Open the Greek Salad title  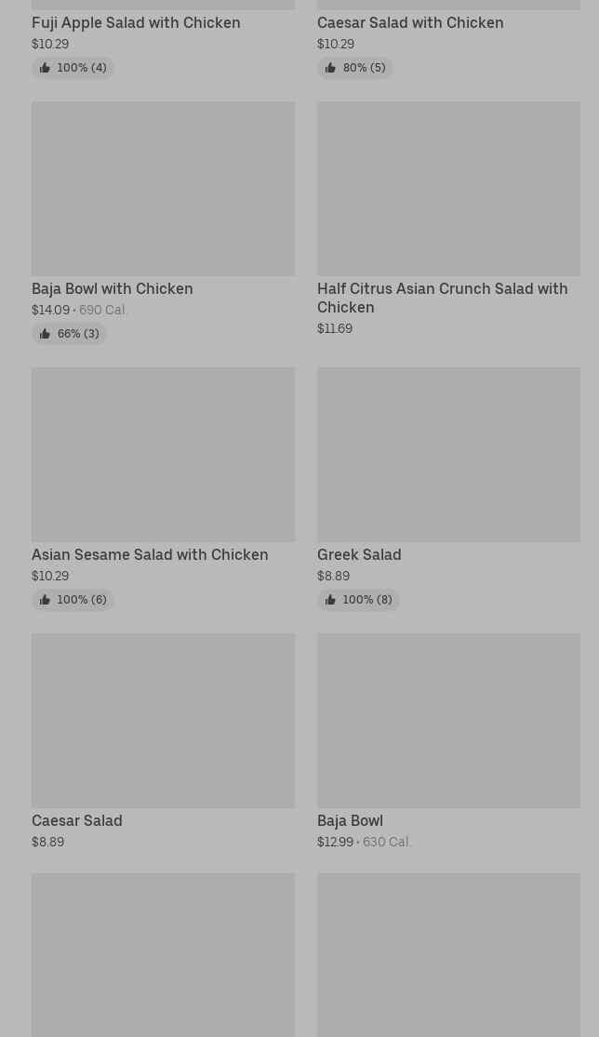[359, 554]
